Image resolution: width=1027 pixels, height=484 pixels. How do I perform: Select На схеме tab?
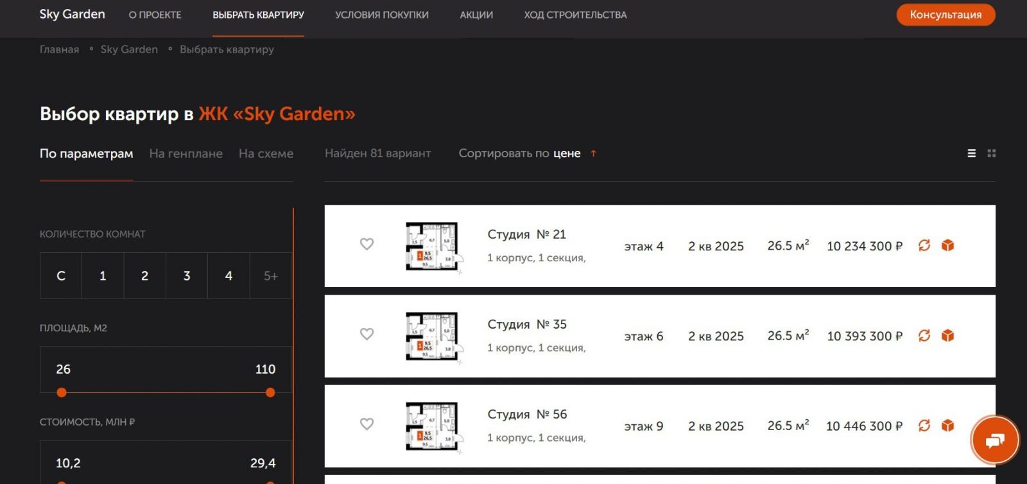266,153
